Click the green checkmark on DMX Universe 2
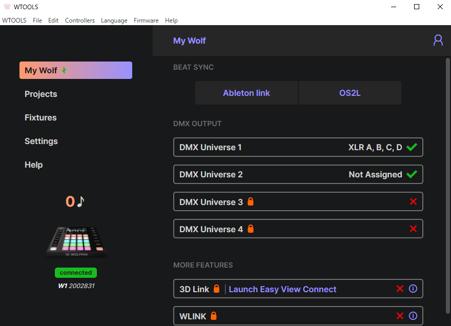Viewport: 451px width, 326px height. (x=412, y=174)
